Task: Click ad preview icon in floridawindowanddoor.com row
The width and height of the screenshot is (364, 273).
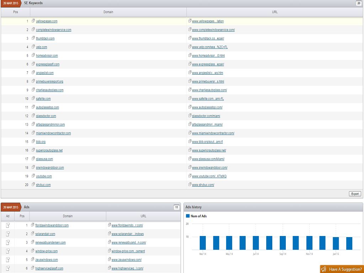Action: click(x=8, y=225)
